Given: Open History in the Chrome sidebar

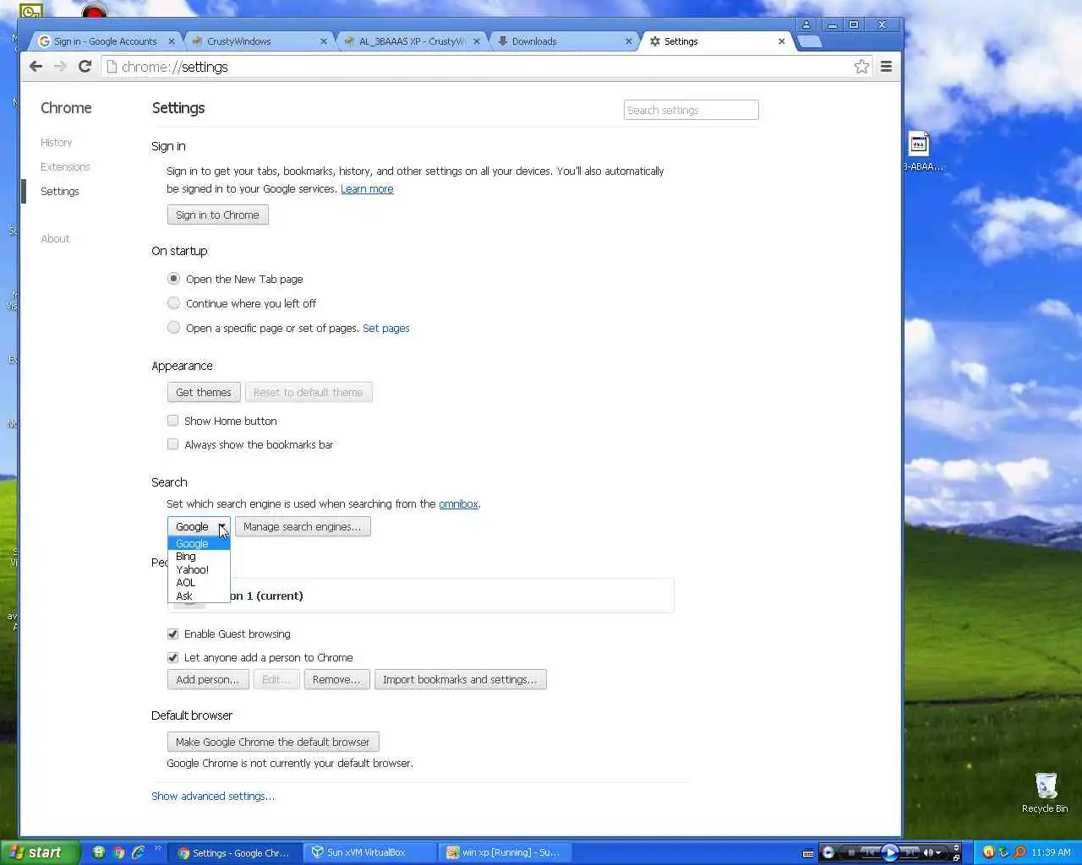Looking at the screenshot, I should (57, 143).
